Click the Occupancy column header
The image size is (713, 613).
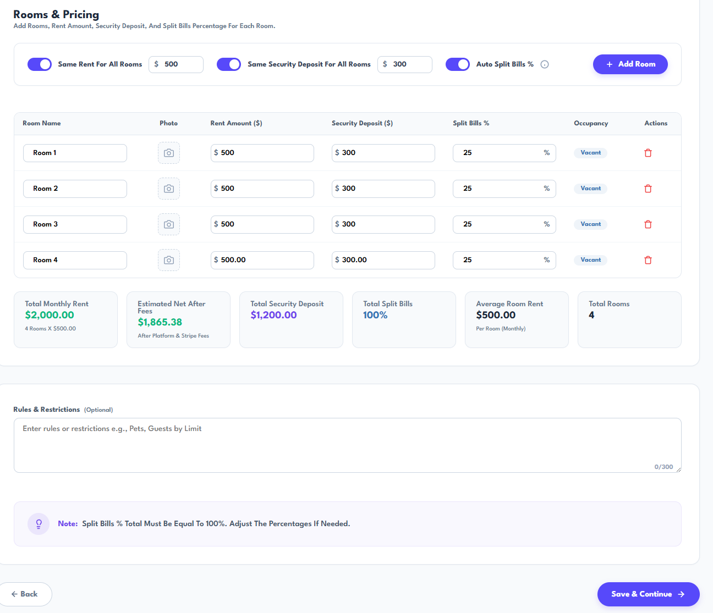(591, 123)
